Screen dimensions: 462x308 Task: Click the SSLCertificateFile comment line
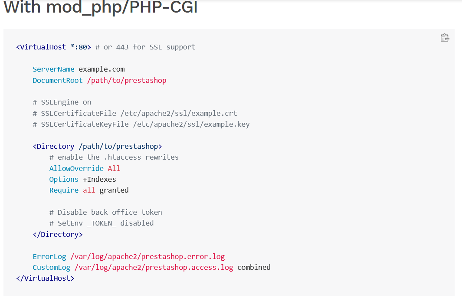point(135,114)
